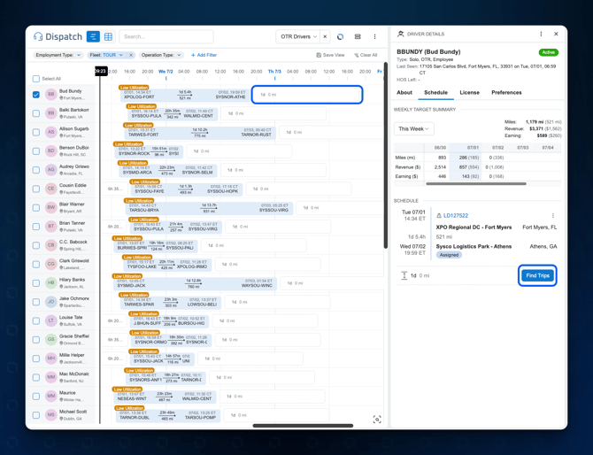Click the Driver Details person icon
Screen dimensions: 593x455
(401, 34)
